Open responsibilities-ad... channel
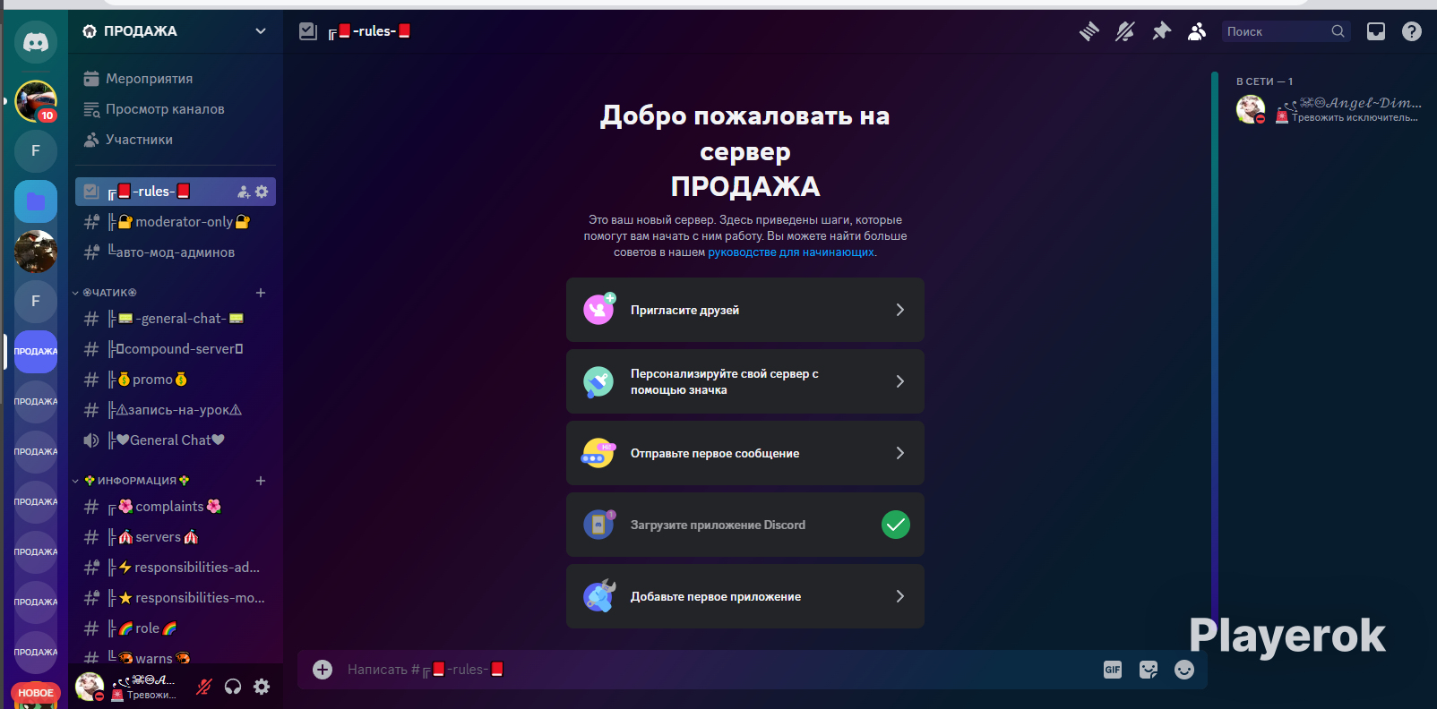The height and width of the screenshot is (709, 1437). (x=176, y=568)
